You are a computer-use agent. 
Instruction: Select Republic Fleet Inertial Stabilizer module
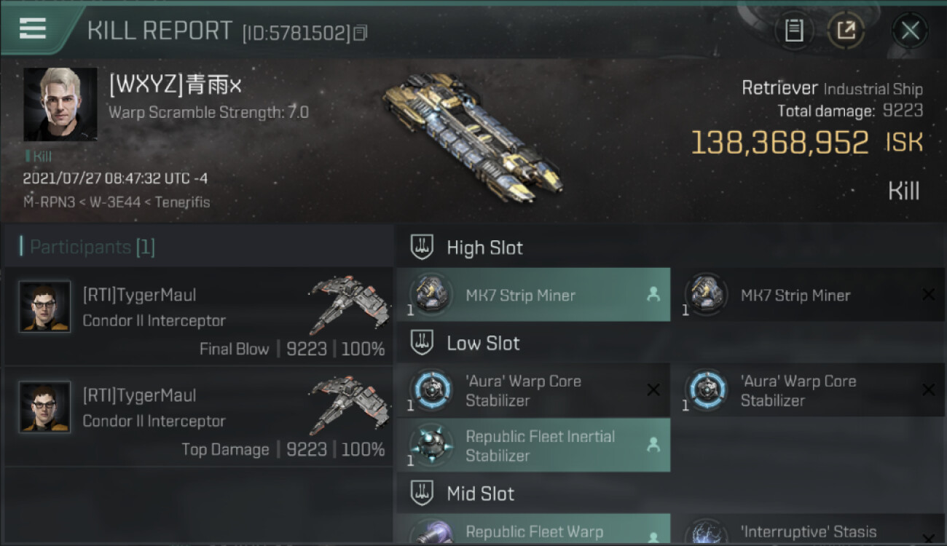[533, 446]
